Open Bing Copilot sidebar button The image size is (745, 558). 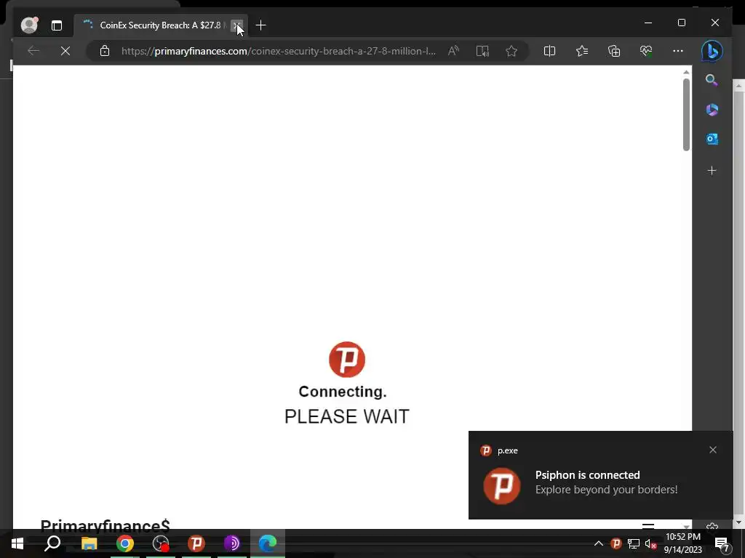(x=712, y=51)
